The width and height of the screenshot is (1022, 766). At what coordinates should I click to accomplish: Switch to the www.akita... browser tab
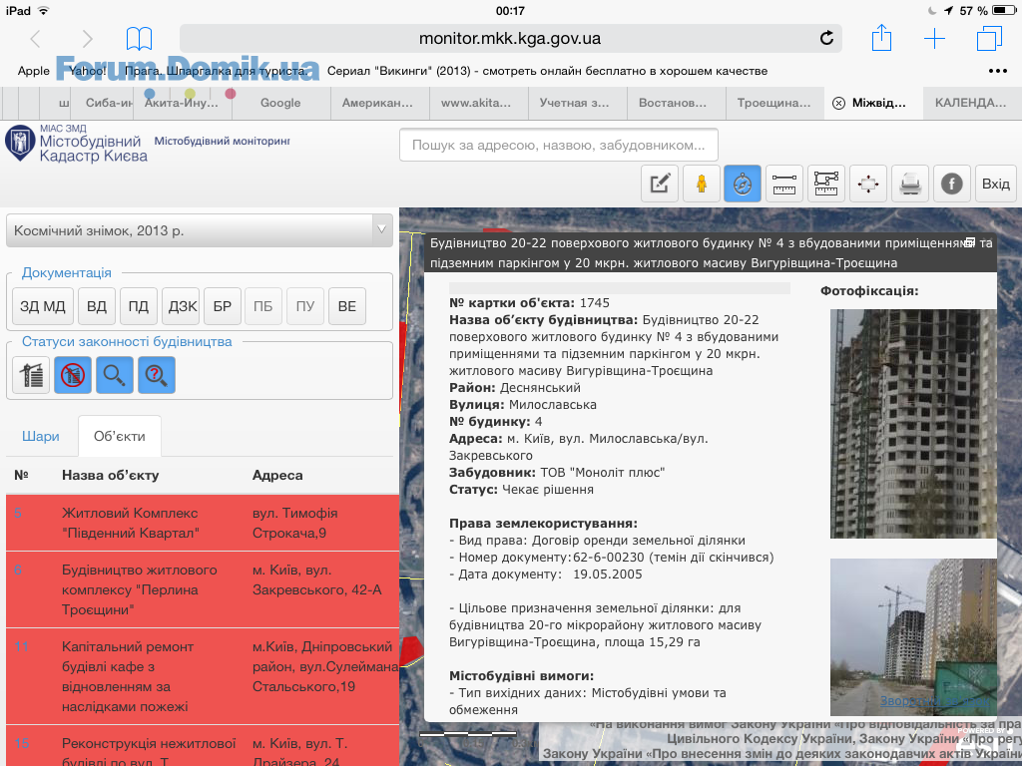(x=476, y=103)
